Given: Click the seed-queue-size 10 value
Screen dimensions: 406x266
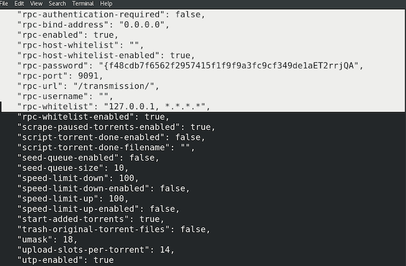Looking at the screenshot, I should click(119, 168).
